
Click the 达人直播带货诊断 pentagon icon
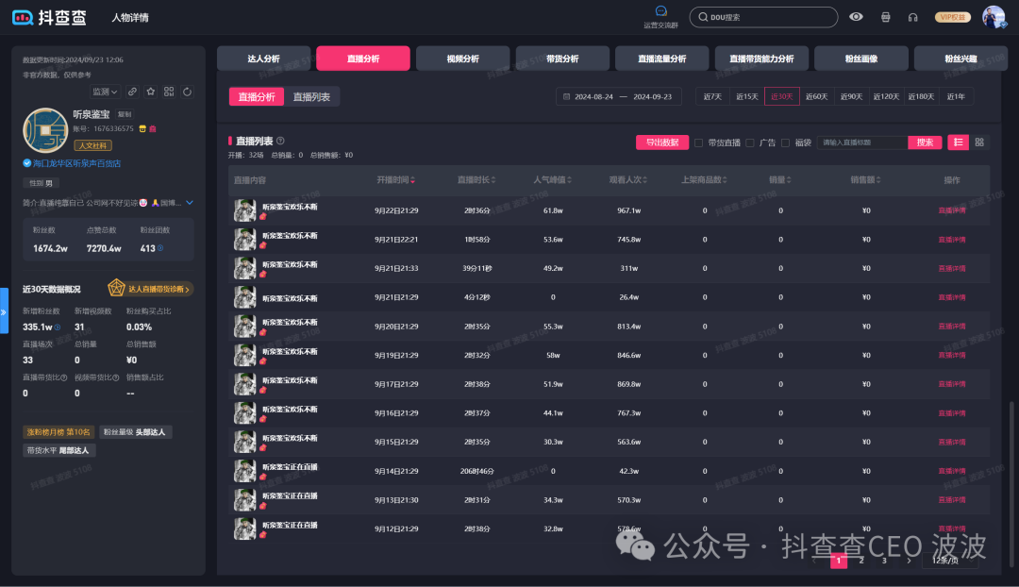[x=116, y=287]
